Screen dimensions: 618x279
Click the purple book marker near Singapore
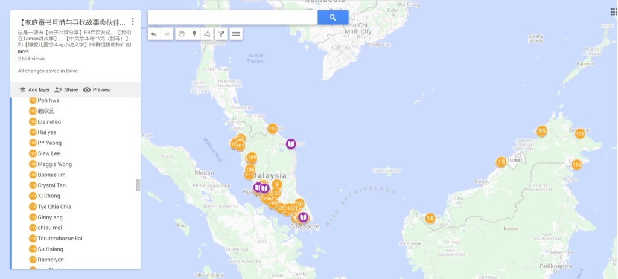pyautogui.click(x=303, y=217)
